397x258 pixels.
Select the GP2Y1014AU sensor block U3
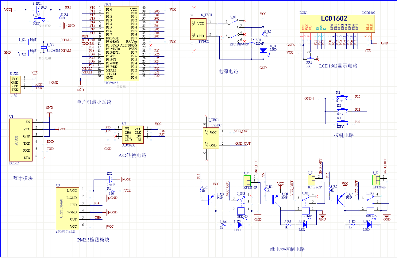pyautogui.click(x=67, y=208)
